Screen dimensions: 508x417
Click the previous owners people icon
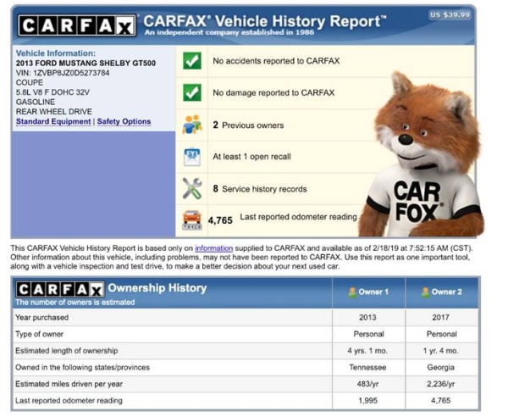coord(192,125)
